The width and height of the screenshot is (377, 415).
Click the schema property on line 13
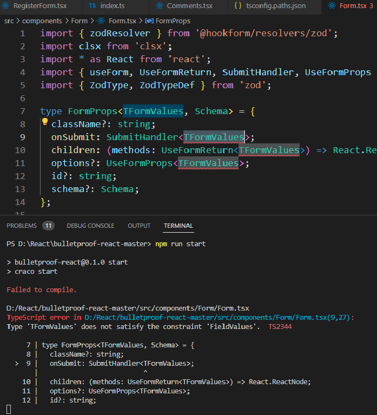[68, 189]
